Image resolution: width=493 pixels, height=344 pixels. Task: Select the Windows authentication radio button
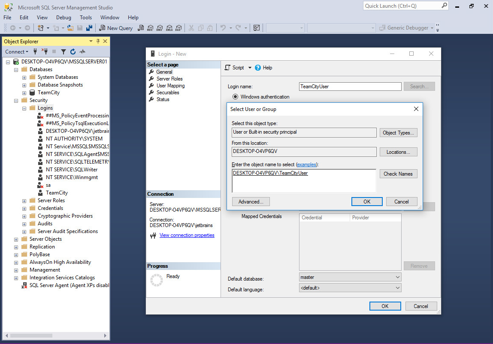(x=235, y=97)
